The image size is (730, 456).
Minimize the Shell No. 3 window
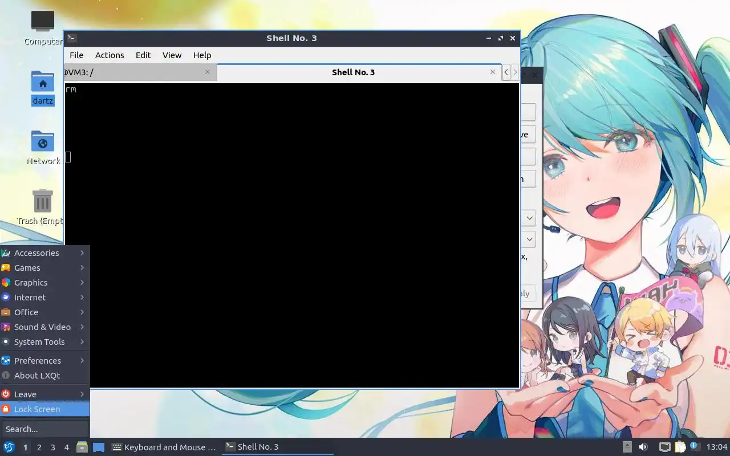tap(489, 38)
